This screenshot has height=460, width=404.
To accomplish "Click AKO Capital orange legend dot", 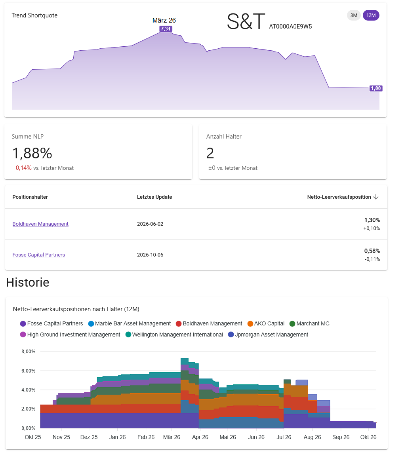I will [x=250, y=323].
